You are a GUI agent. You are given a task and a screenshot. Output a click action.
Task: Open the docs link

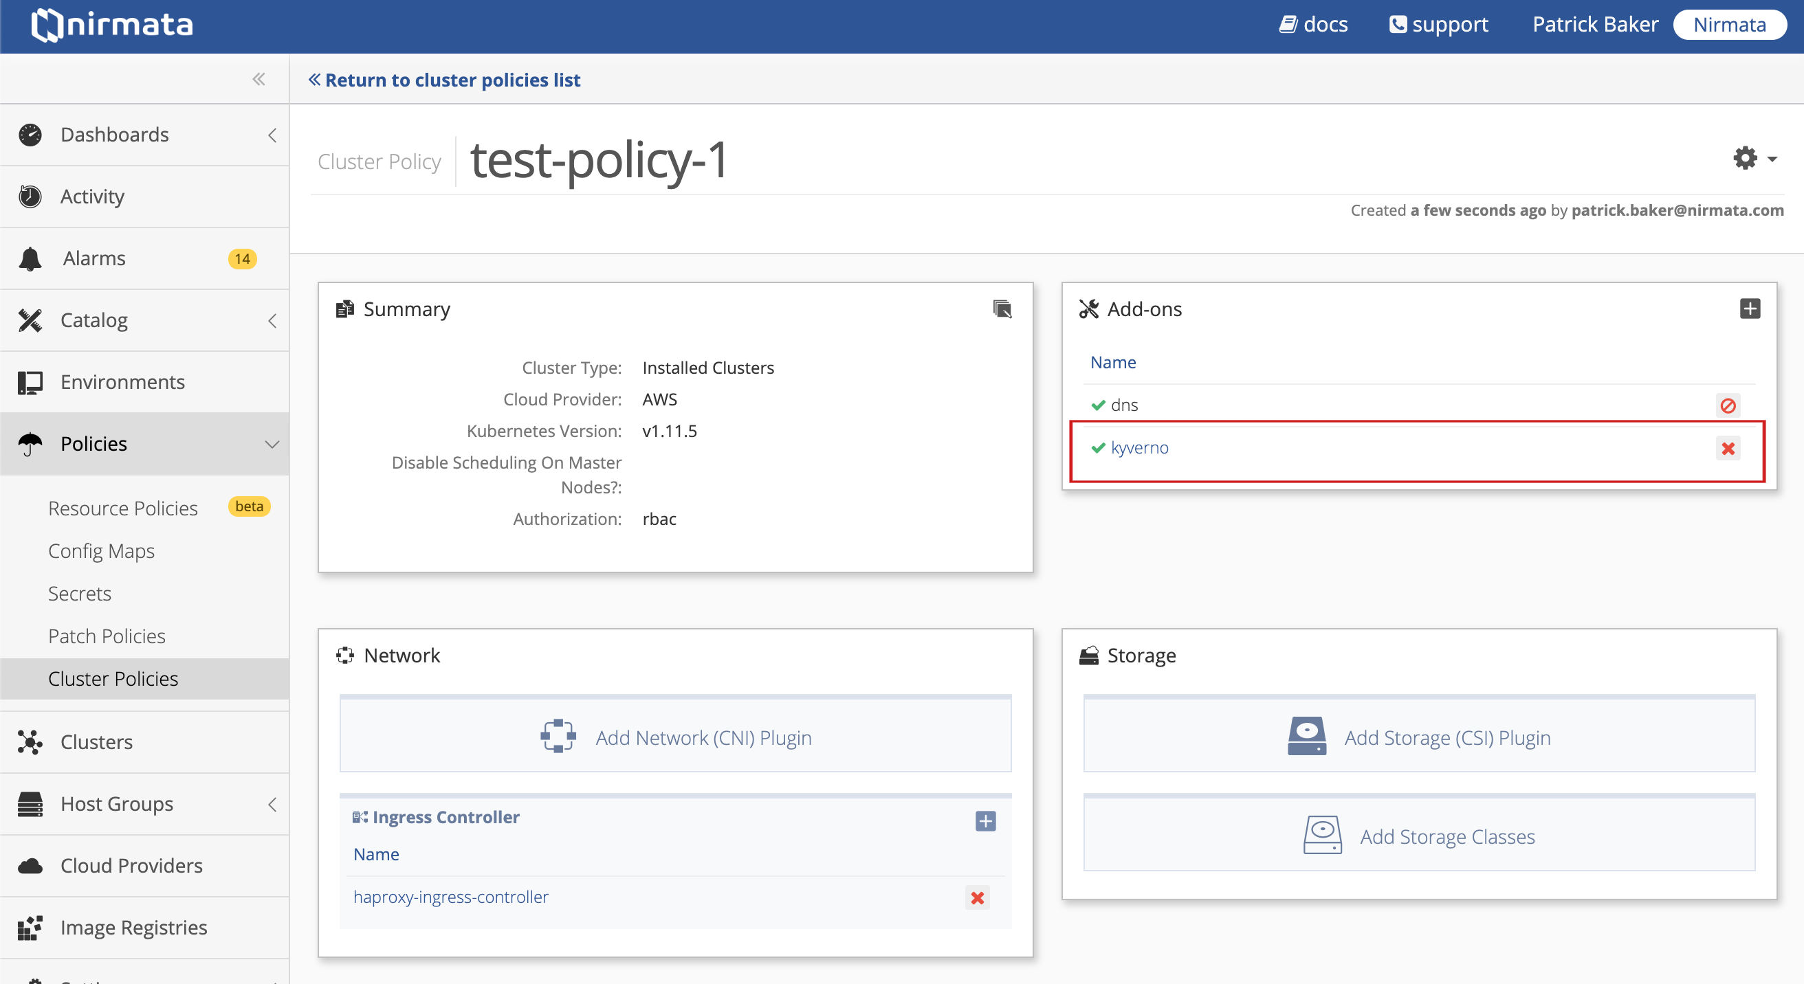1313,25
